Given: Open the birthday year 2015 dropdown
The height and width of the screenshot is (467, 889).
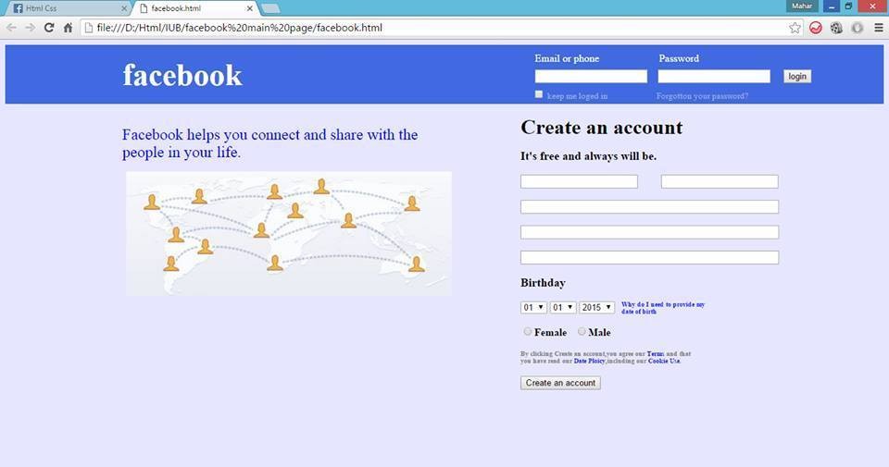Looking at the screenshot, I should click(x=597, y=307).
